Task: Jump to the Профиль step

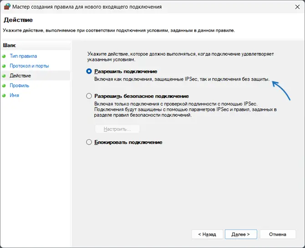Action: click(20, 86)
